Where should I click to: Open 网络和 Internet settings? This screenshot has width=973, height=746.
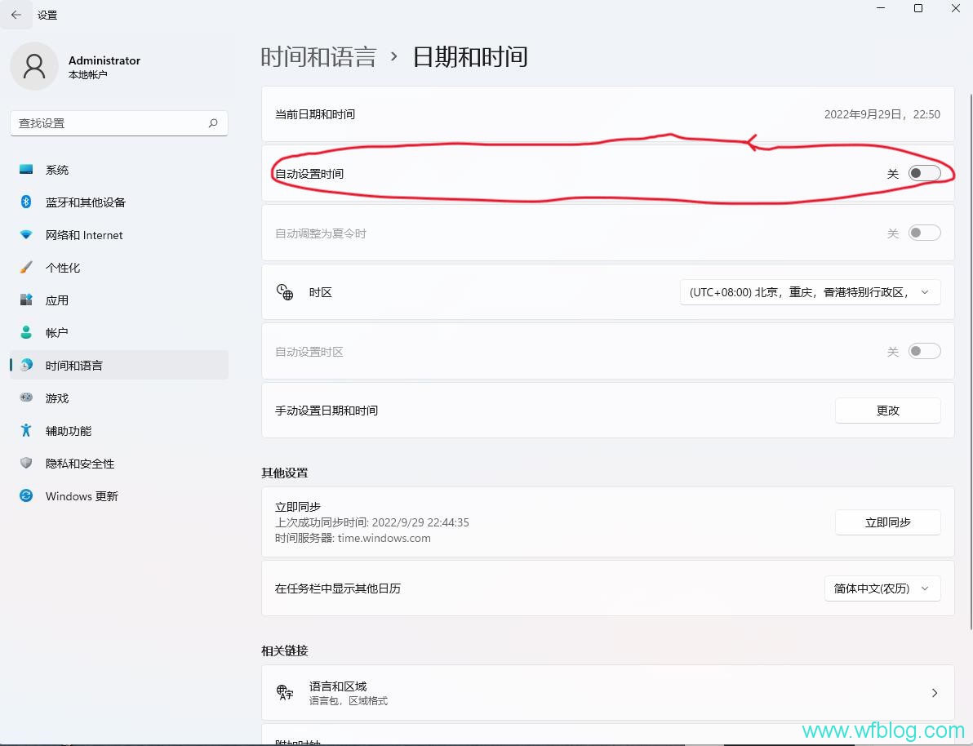click(119, 234)
